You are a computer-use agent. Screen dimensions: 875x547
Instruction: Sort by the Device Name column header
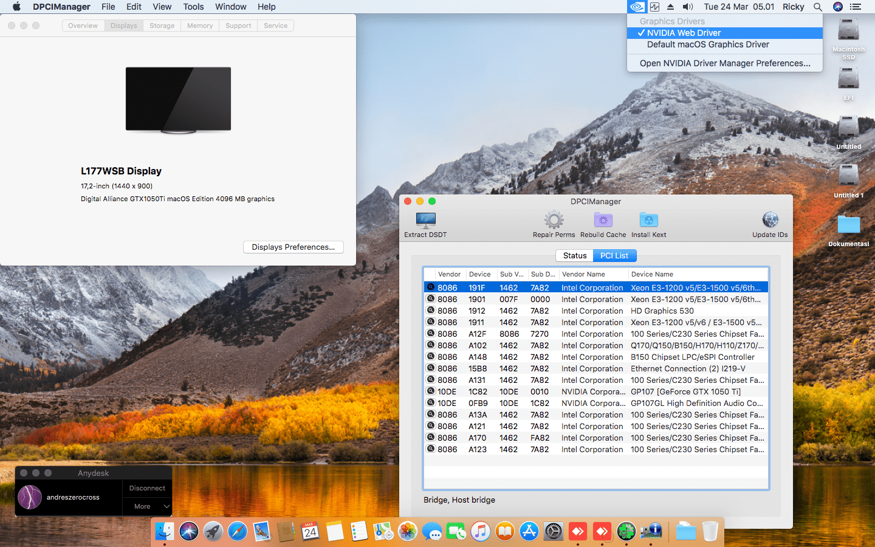click(x=698, y=274)
